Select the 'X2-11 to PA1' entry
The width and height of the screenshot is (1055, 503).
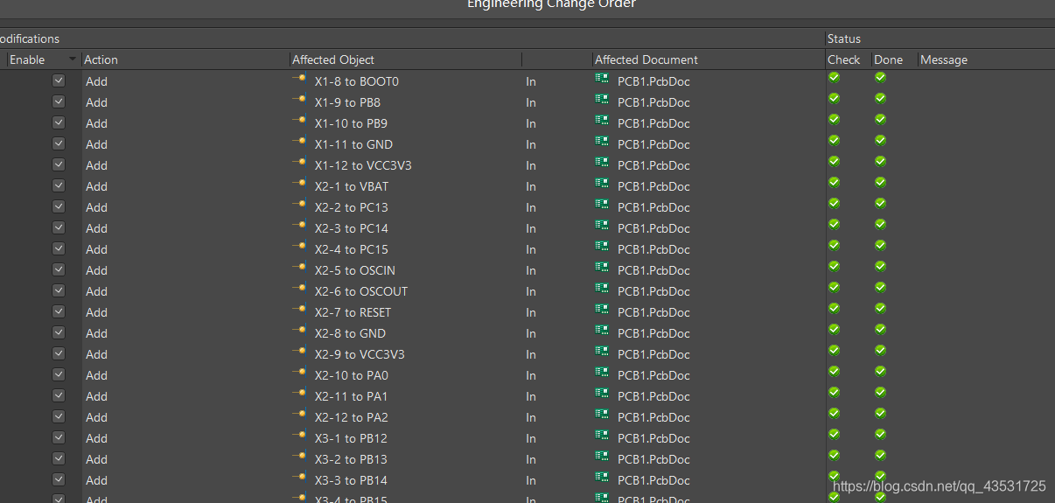(x=351, y=396)
